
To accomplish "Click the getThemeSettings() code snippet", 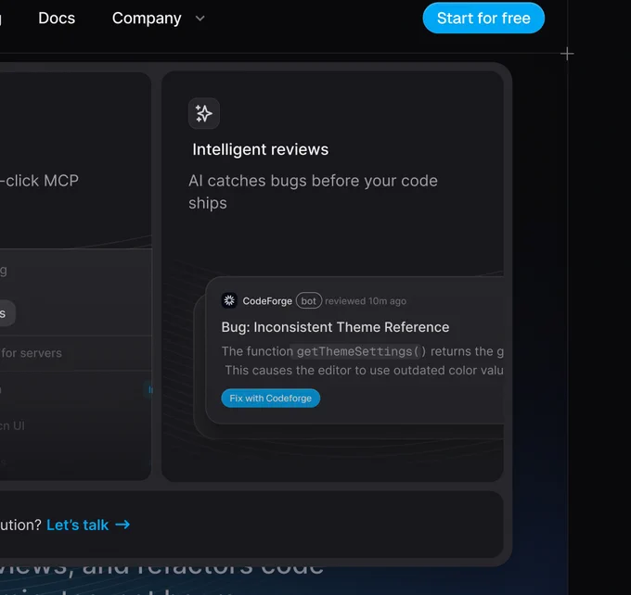I will coord(358,351).
